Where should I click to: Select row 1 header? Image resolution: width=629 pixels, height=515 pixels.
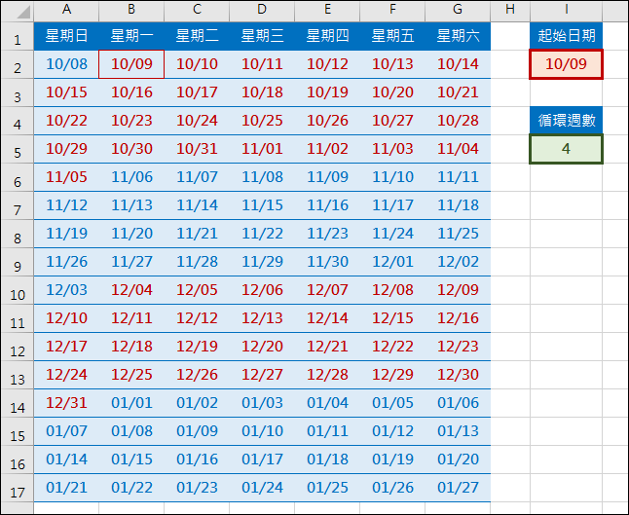(x=18, y=36)
